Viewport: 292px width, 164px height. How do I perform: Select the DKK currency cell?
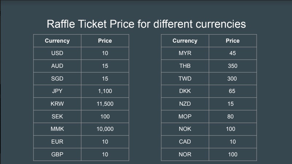pos(185,91)
